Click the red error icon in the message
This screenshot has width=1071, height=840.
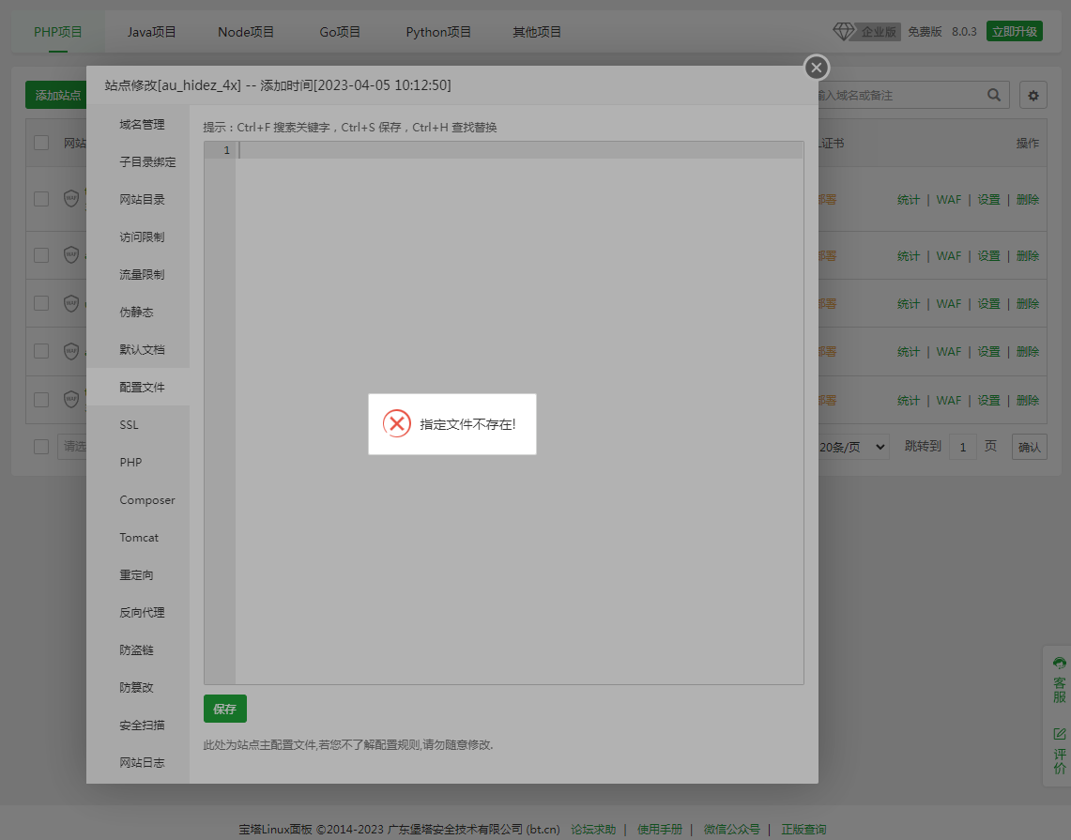point(397,423)
